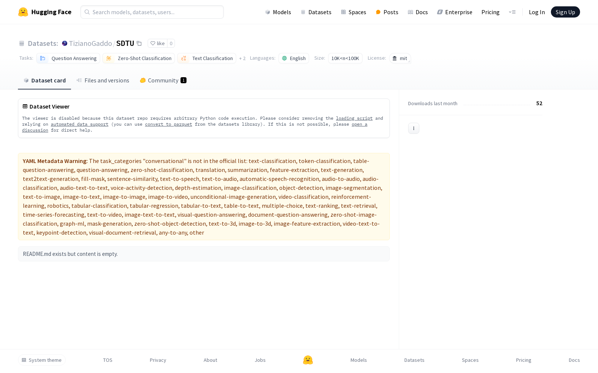Click the YAML Metadata Warning heading
Viewport: 598px width, 373px height.
pos(55,161)
